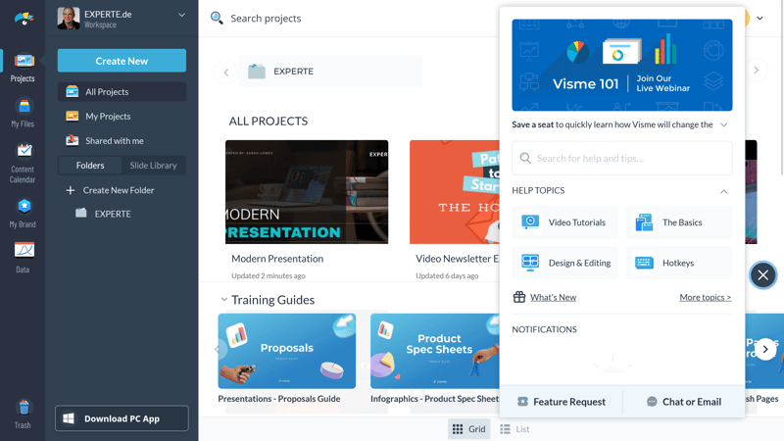Screen dimensions: 784x441
Task: Open the Trash bin
Action: (x=23, y=415)
